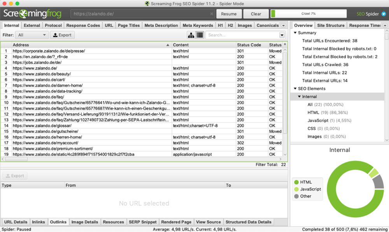Select row https://jobs.zalando.de/de/
This screenshot has width=389, height=232.
pyautogui.click(x=142, y=62)
